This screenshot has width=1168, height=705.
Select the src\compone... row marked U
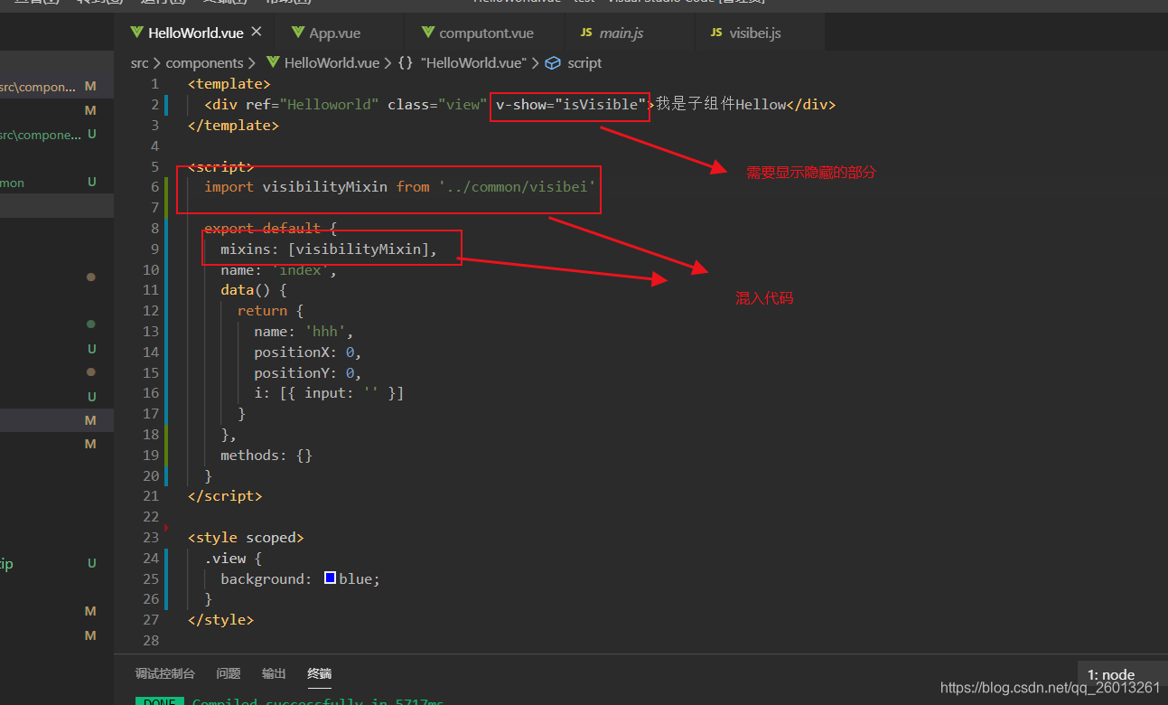[x=56, y=135]
